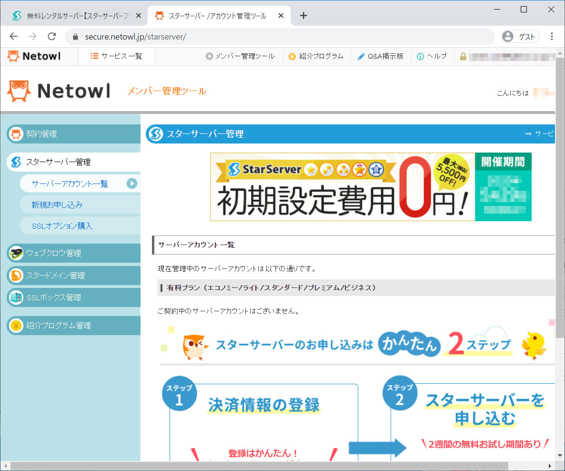Image resolution: width=565 pixels, height=471 pixels.
Task: Minimize the browser window
Action: (x=497, y=10)
